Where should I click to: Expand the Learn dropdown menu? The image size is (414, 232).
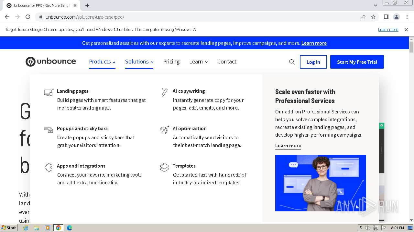coord(199,62)
